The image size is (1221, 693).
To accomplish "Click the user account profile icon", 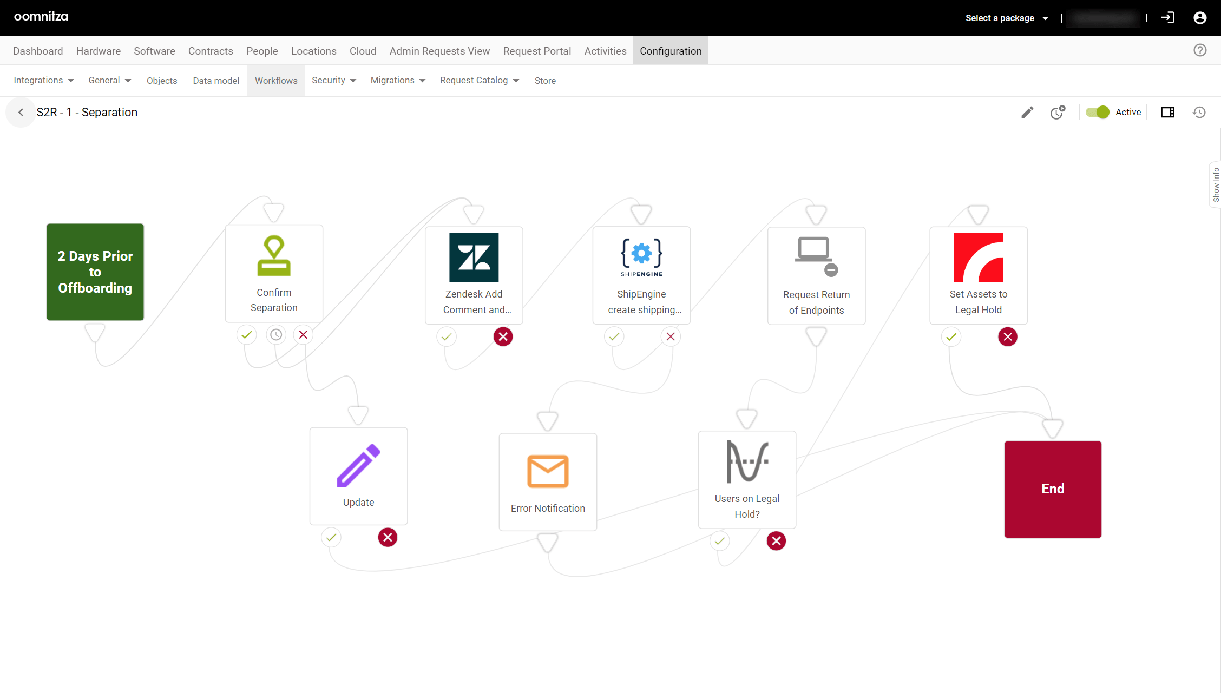I will [1200, 18].
